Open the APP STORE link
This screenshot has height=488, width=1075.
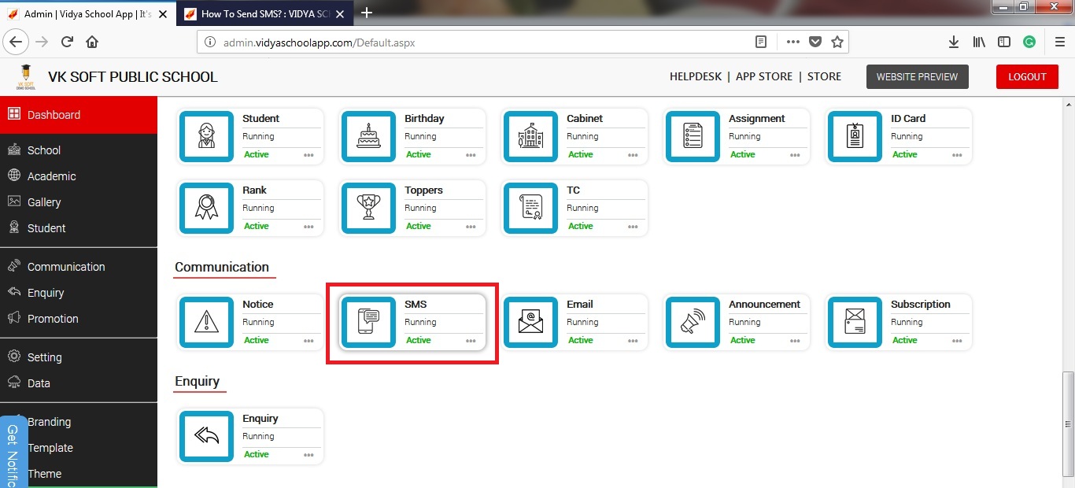[764, 76]
